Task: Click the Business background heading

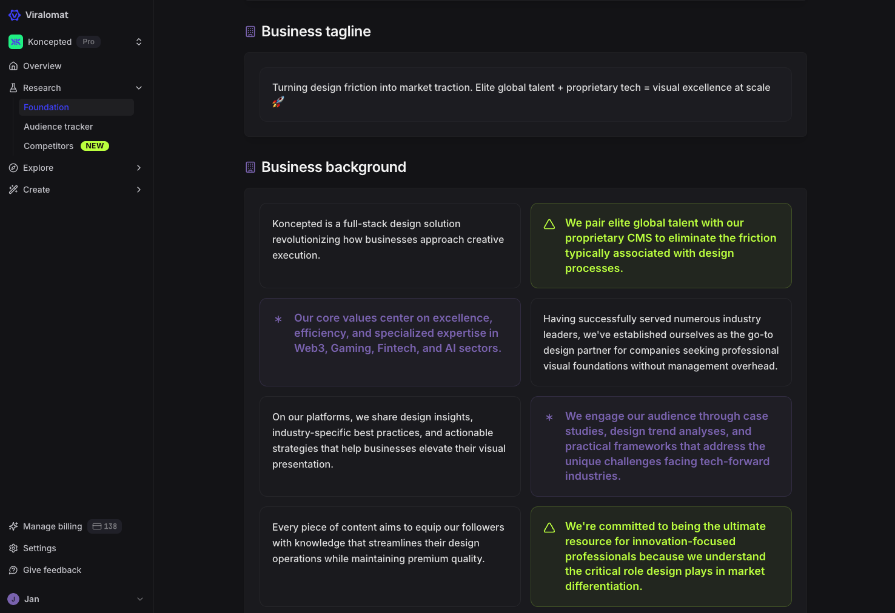Action: click(x=334, y=167)
